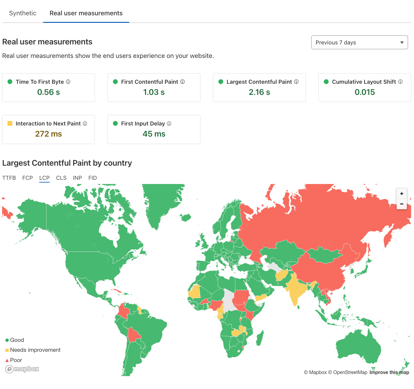414x389 pixels.
Task: Switch map view to INP
Action: pos(77,178)
